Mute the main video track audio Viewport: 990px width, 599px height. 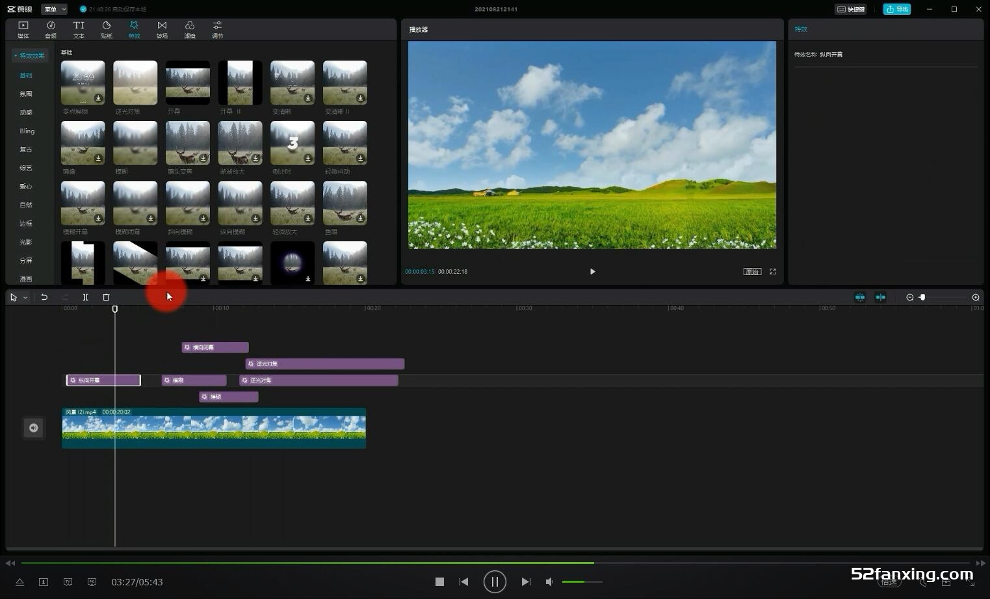click(x=34, y=428)
